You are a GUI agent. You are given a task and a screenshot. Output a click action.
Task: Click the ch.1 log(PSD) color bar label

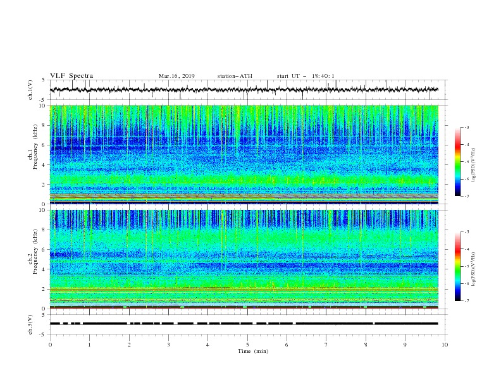click(x=474, y=165)
